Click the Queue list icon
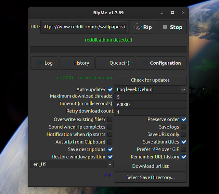This screenshot has height=194, width=219. [104, 63]
